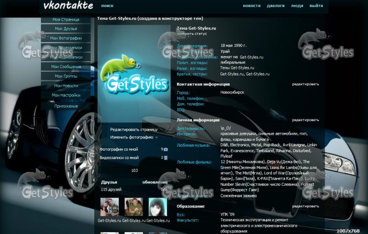Open Фотографии со мной link
Viewport: 368px width, 234px height.
(x=119, y=149)
